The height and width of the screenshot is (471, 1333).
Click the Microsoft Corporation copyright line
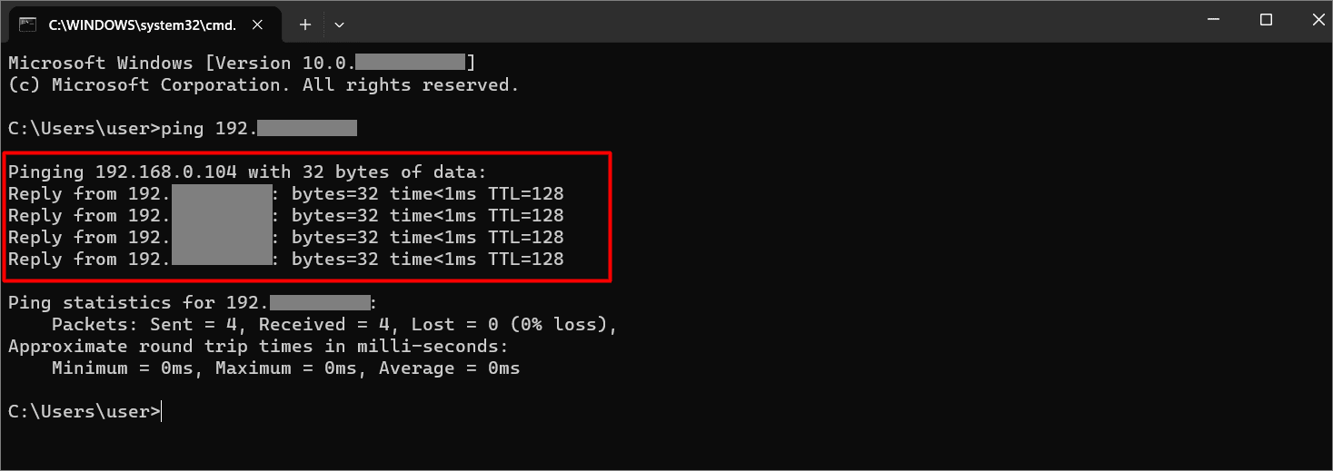pyautogui.click(x=264, y=85)
